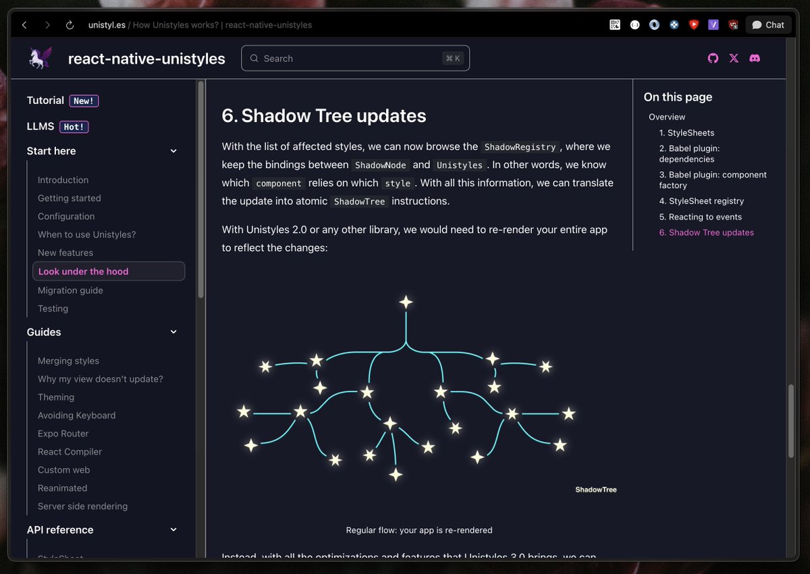The width and height of the screenshot is (810, 574).
Task: Jump to Overview in On this page
Action: coord(667,117)
